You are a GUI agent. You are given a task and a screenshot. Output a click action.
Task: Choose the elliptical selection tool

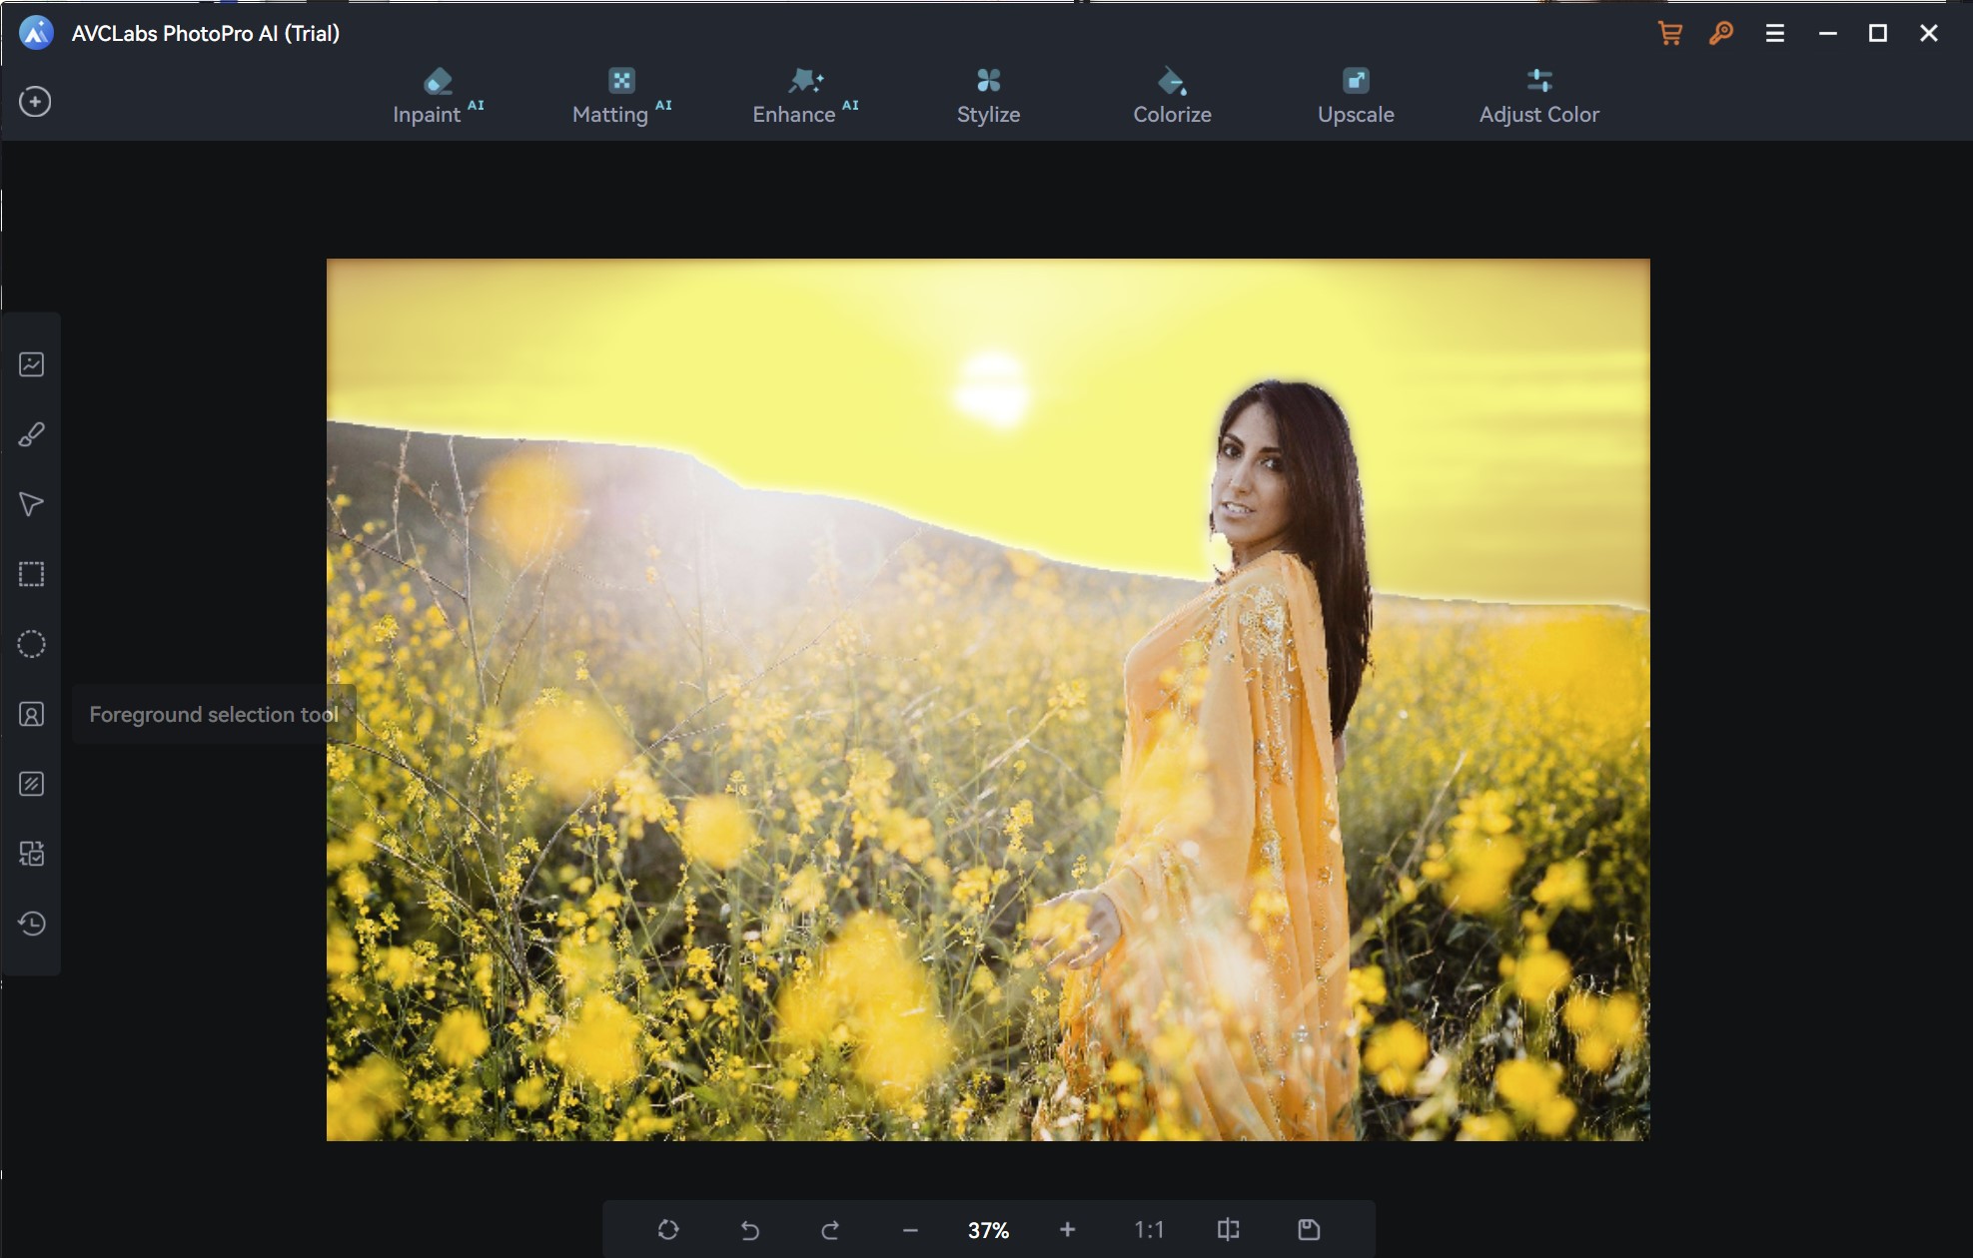[32, 644]
